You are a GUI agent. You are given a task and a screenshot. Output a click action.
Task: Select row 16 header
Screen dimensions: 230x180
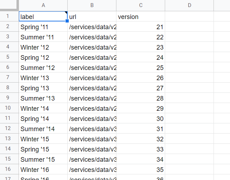pos(9,169)
